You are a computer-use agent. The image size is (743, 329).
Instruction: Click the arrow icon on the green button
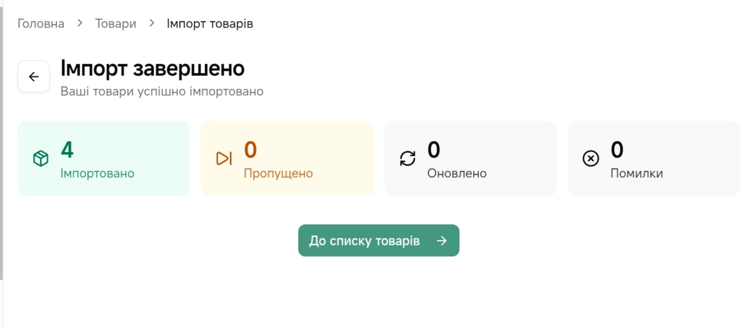point(442,241)
